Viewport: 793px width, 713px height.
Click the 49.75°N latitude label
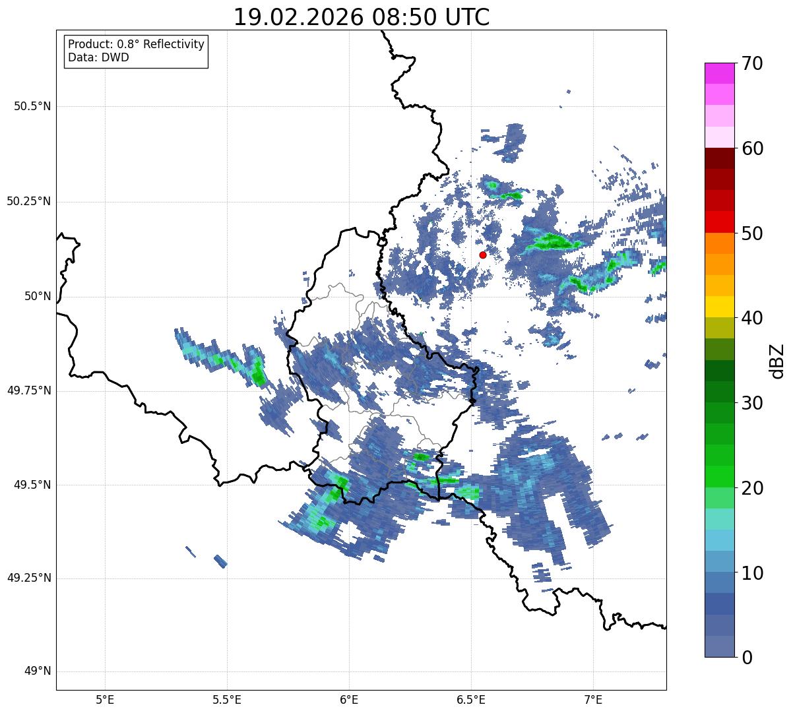coord(28,390)
